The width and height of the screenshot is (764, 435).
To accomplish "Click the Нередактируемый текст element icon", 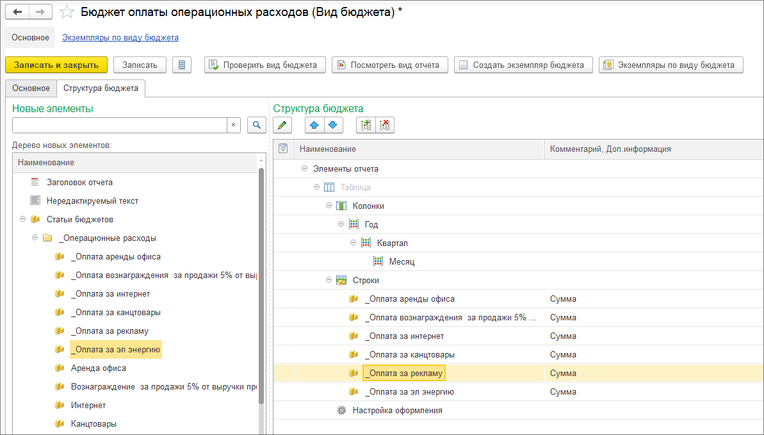I will (35, 201).
